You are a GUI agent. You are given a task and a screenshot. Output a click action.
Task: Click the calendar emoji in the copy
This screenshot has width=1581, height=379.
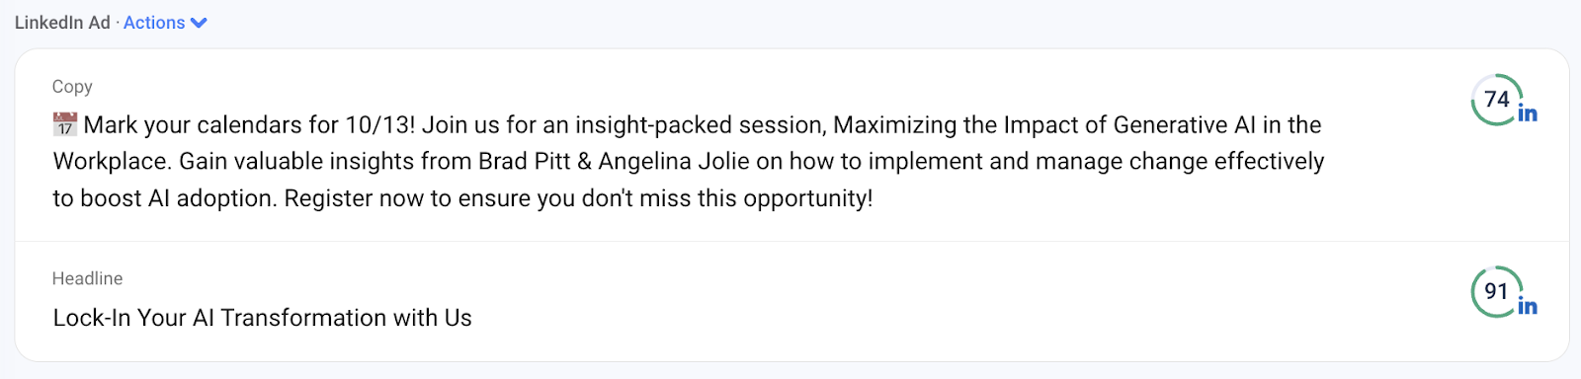point(65,124)
